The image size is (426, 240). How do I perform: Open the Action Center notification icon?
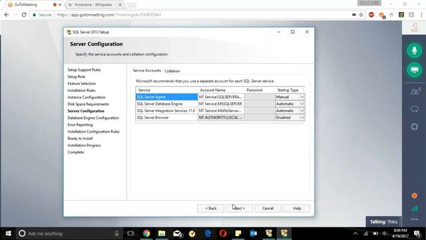coord(417,233)
